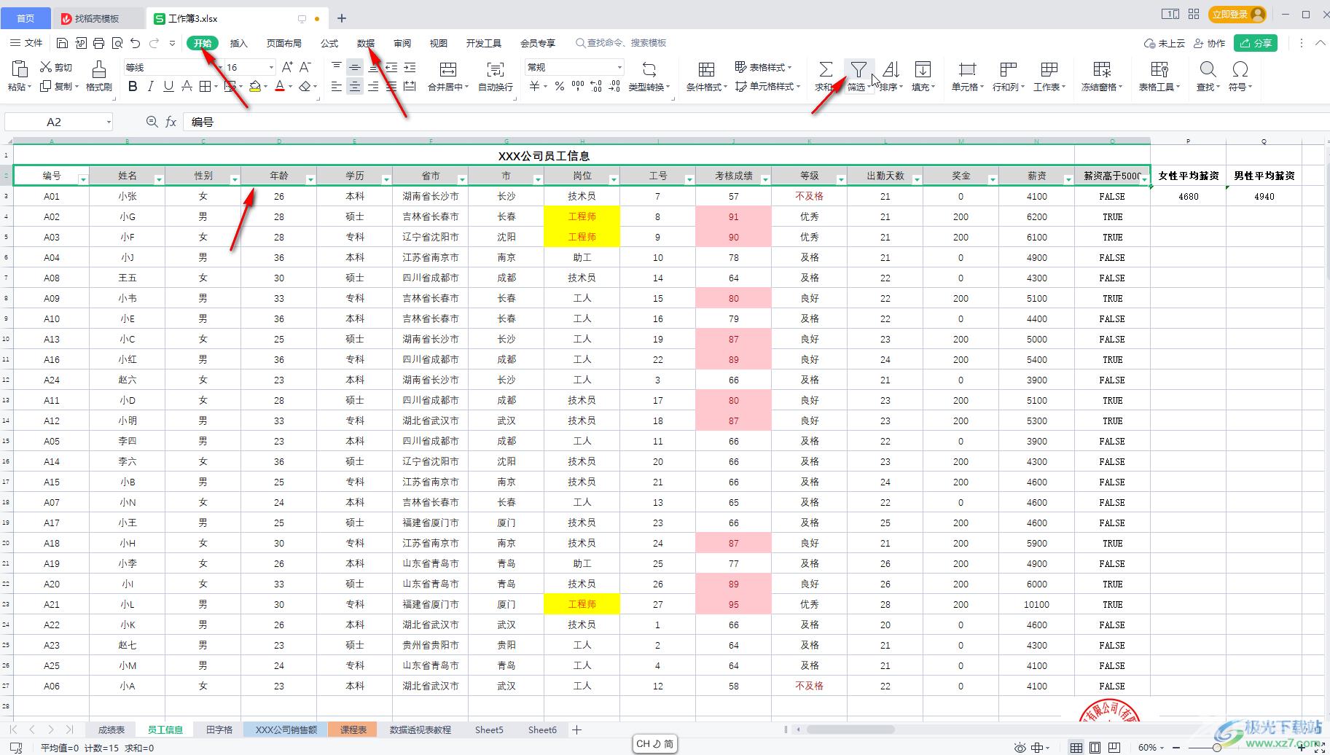
Task: Click the fill color bucket swatch
Action: coord(254,86)
